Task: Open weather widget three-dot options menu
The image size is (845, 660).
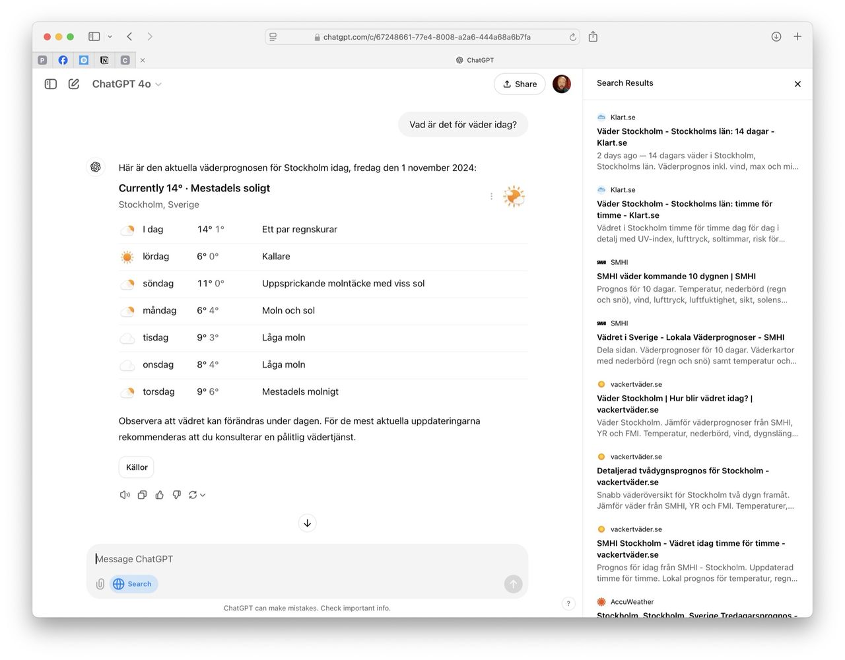Action: pos(491,196)
